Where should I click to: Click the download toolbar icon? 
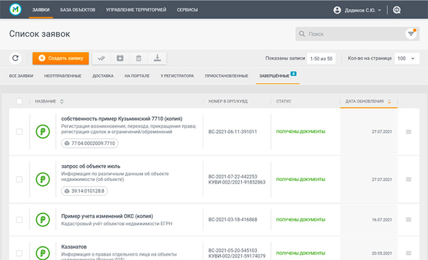point(157,58)
